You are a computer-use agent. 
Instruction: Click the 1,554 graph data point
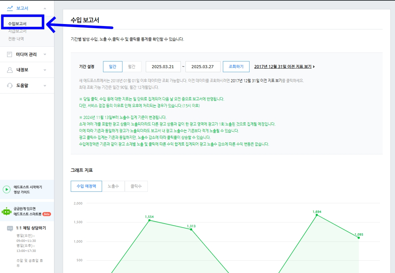pos(149,220)
